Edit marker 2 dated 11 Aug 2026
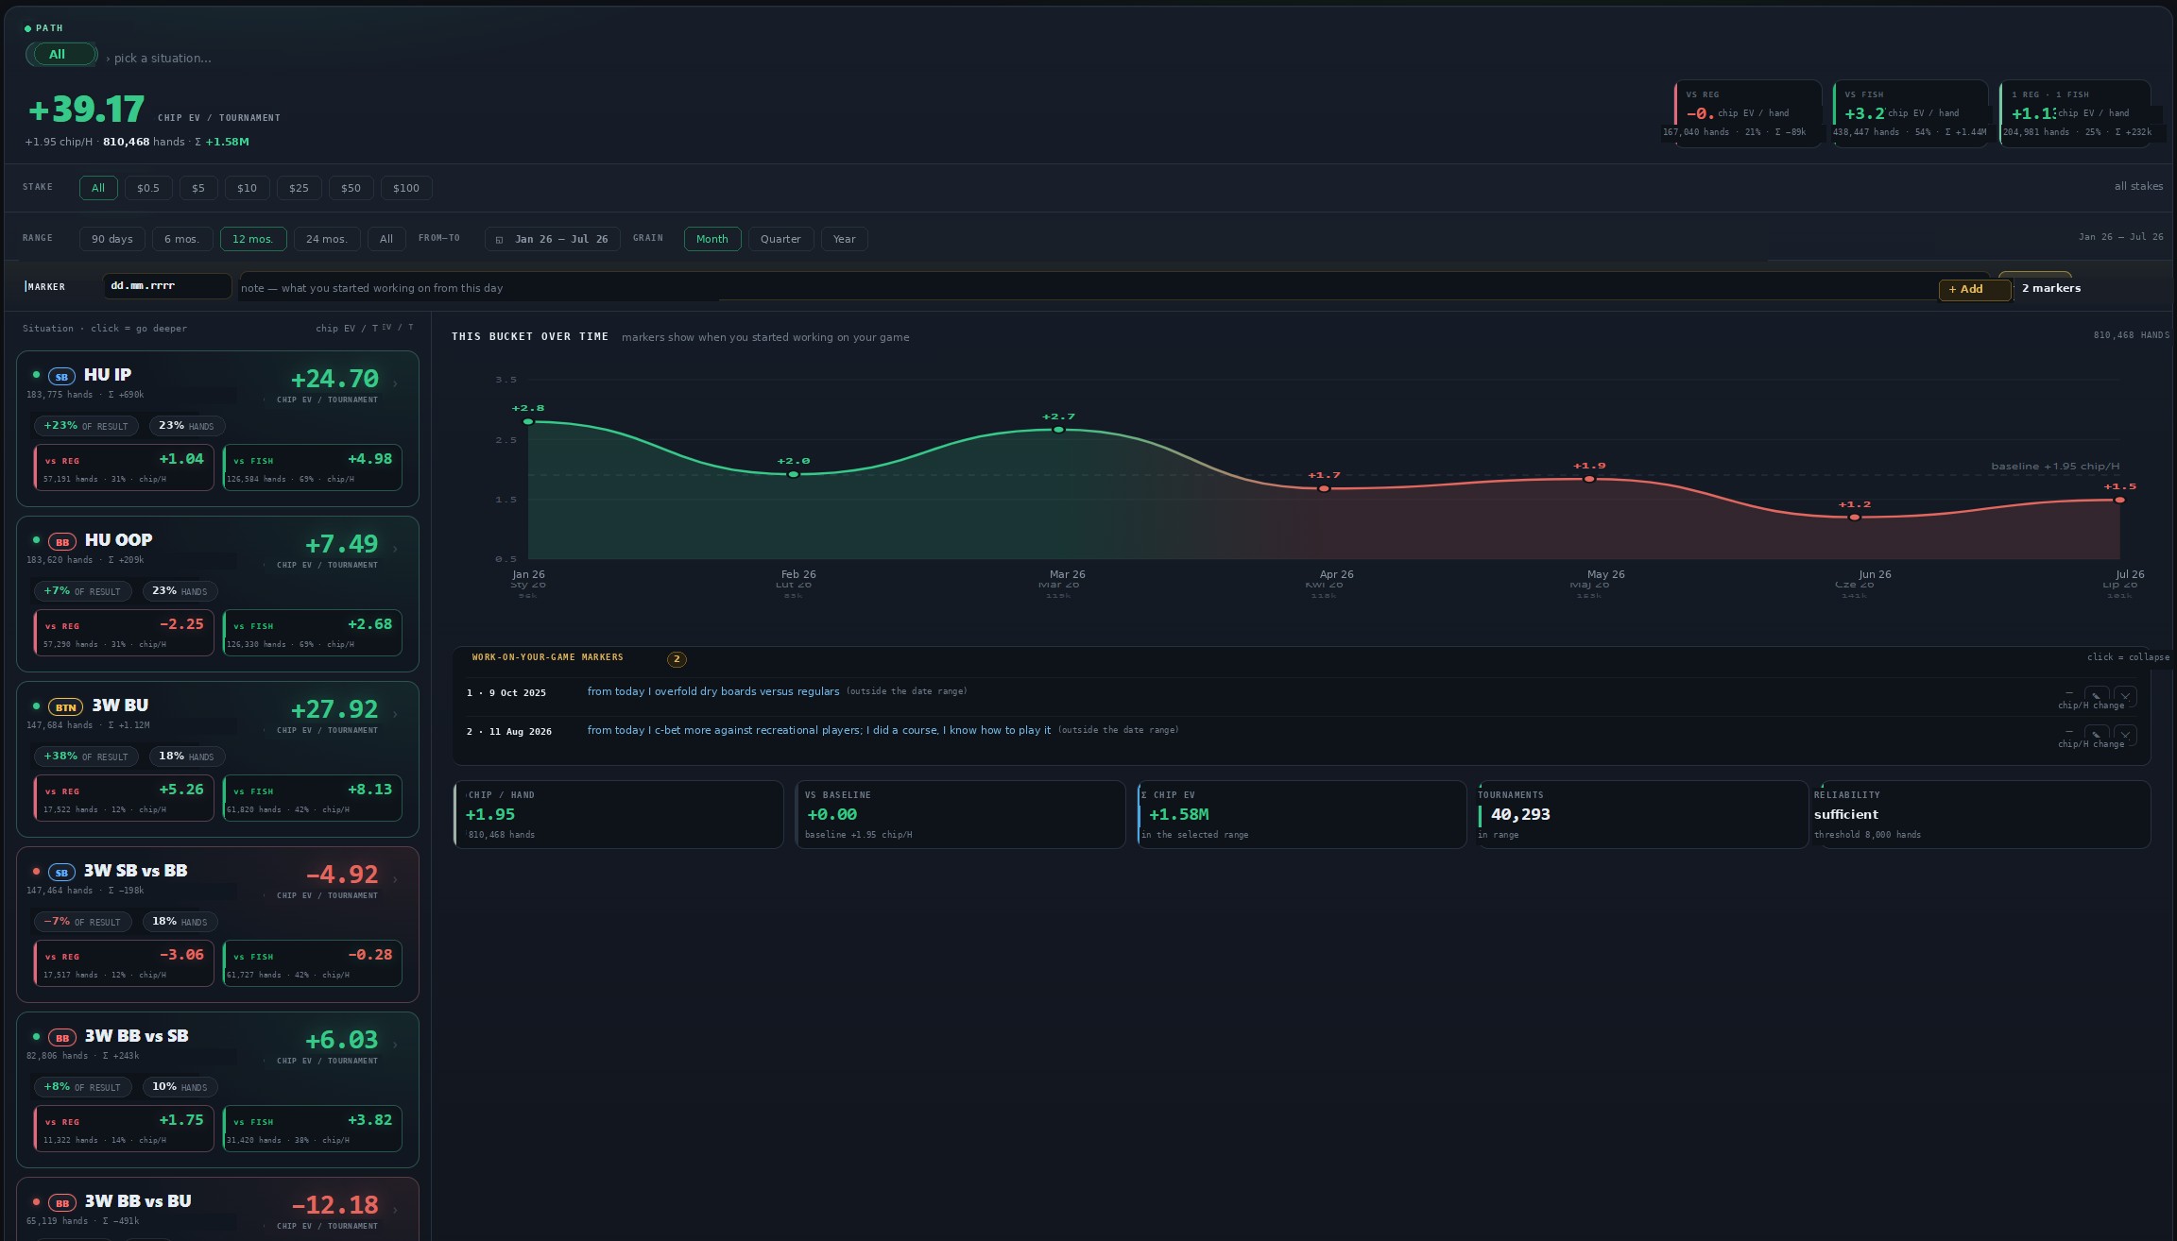 2097,734
